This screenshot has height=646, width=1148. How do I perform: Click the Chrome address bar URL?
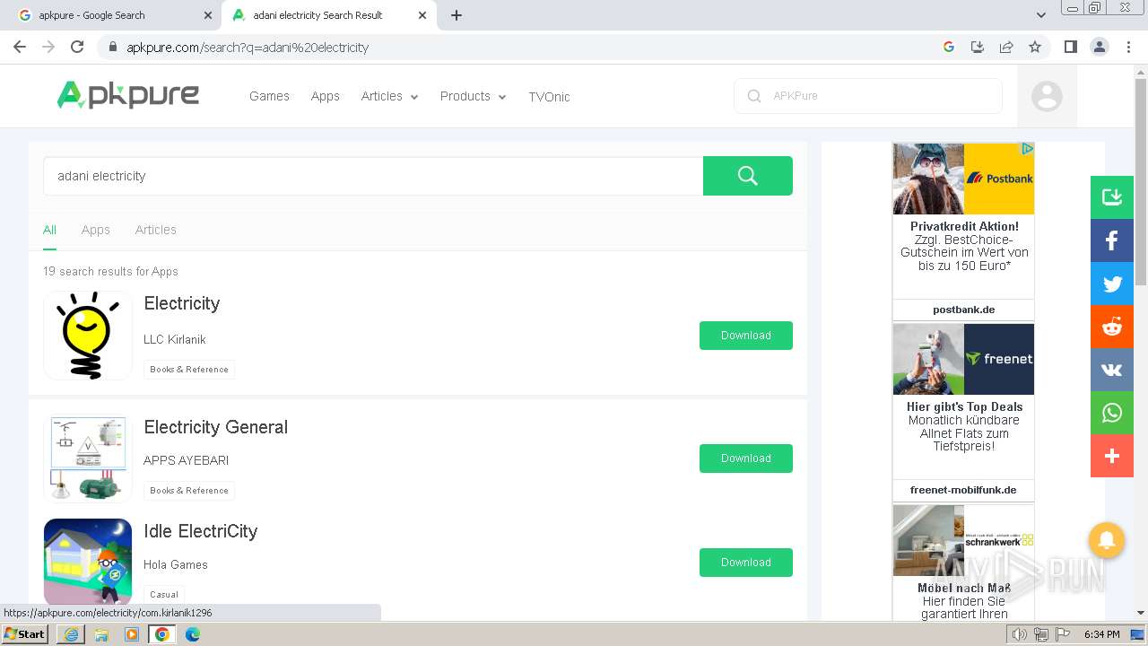pos(248,48)
